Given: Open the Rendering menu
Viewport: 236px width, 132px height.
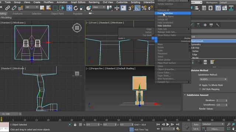Looking at the screenshot, I should [x=94, y=2].
